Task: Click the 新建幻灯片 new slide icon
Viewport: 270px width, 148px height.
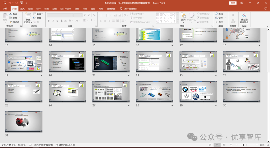Action: point(28,15)
